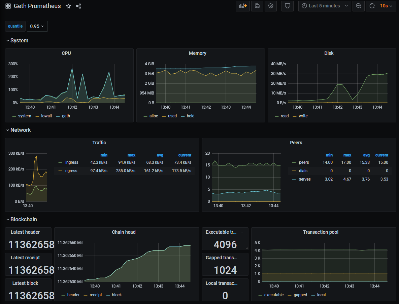Click the share dashboard icon

click(x=78, y=6)
